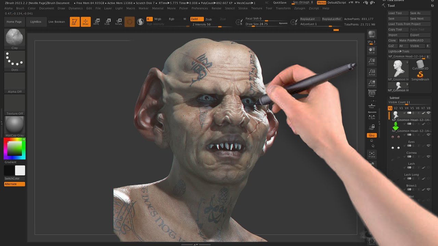Select the white color swatch

pos(20,170)
